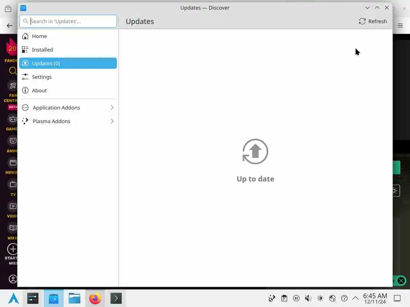Open the Firefox hamburger menu behind Discover
Viewport: 410px width, 307px height.
point(400,25)
